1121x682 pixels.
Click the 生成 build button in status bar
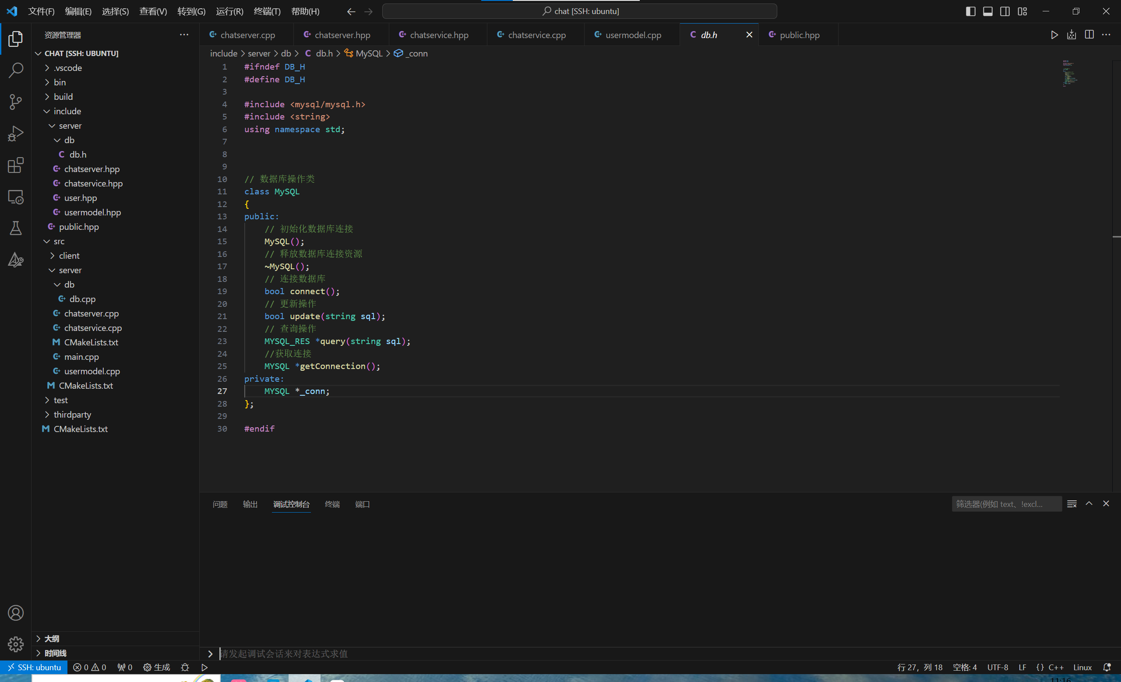(156, 667)
